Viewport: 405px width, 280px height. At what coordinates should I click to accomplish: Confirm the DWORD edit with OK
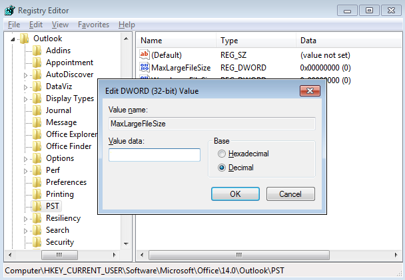235,194
